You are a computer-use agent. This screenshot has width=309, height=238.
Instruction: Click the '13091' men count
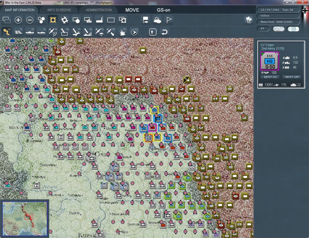(x=268, y=85)
